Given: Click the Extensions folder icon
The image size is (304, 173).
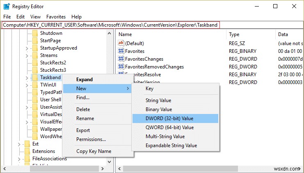Looking at the screenshot, I should 27,151.
